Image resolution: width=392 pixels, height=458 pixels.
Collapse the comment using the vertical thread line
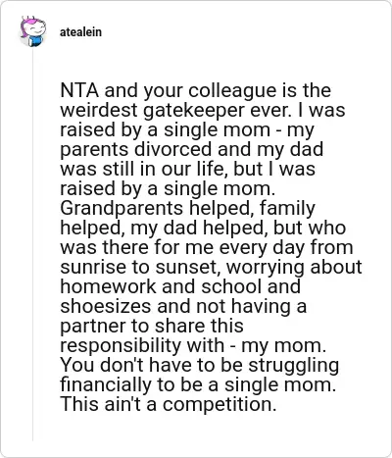32,244
